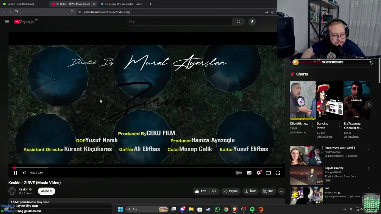Open the Dancing Pirate short
This screenshot has height=214, width=381.
330,100
